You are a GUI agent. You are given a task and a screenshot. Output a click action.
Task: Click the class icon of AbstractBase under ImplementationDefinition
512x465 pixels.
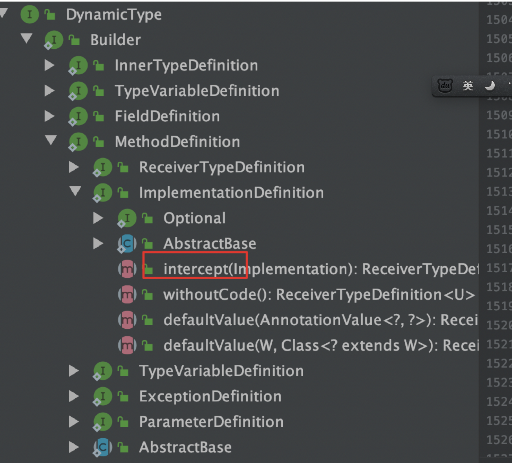(127, 244)
